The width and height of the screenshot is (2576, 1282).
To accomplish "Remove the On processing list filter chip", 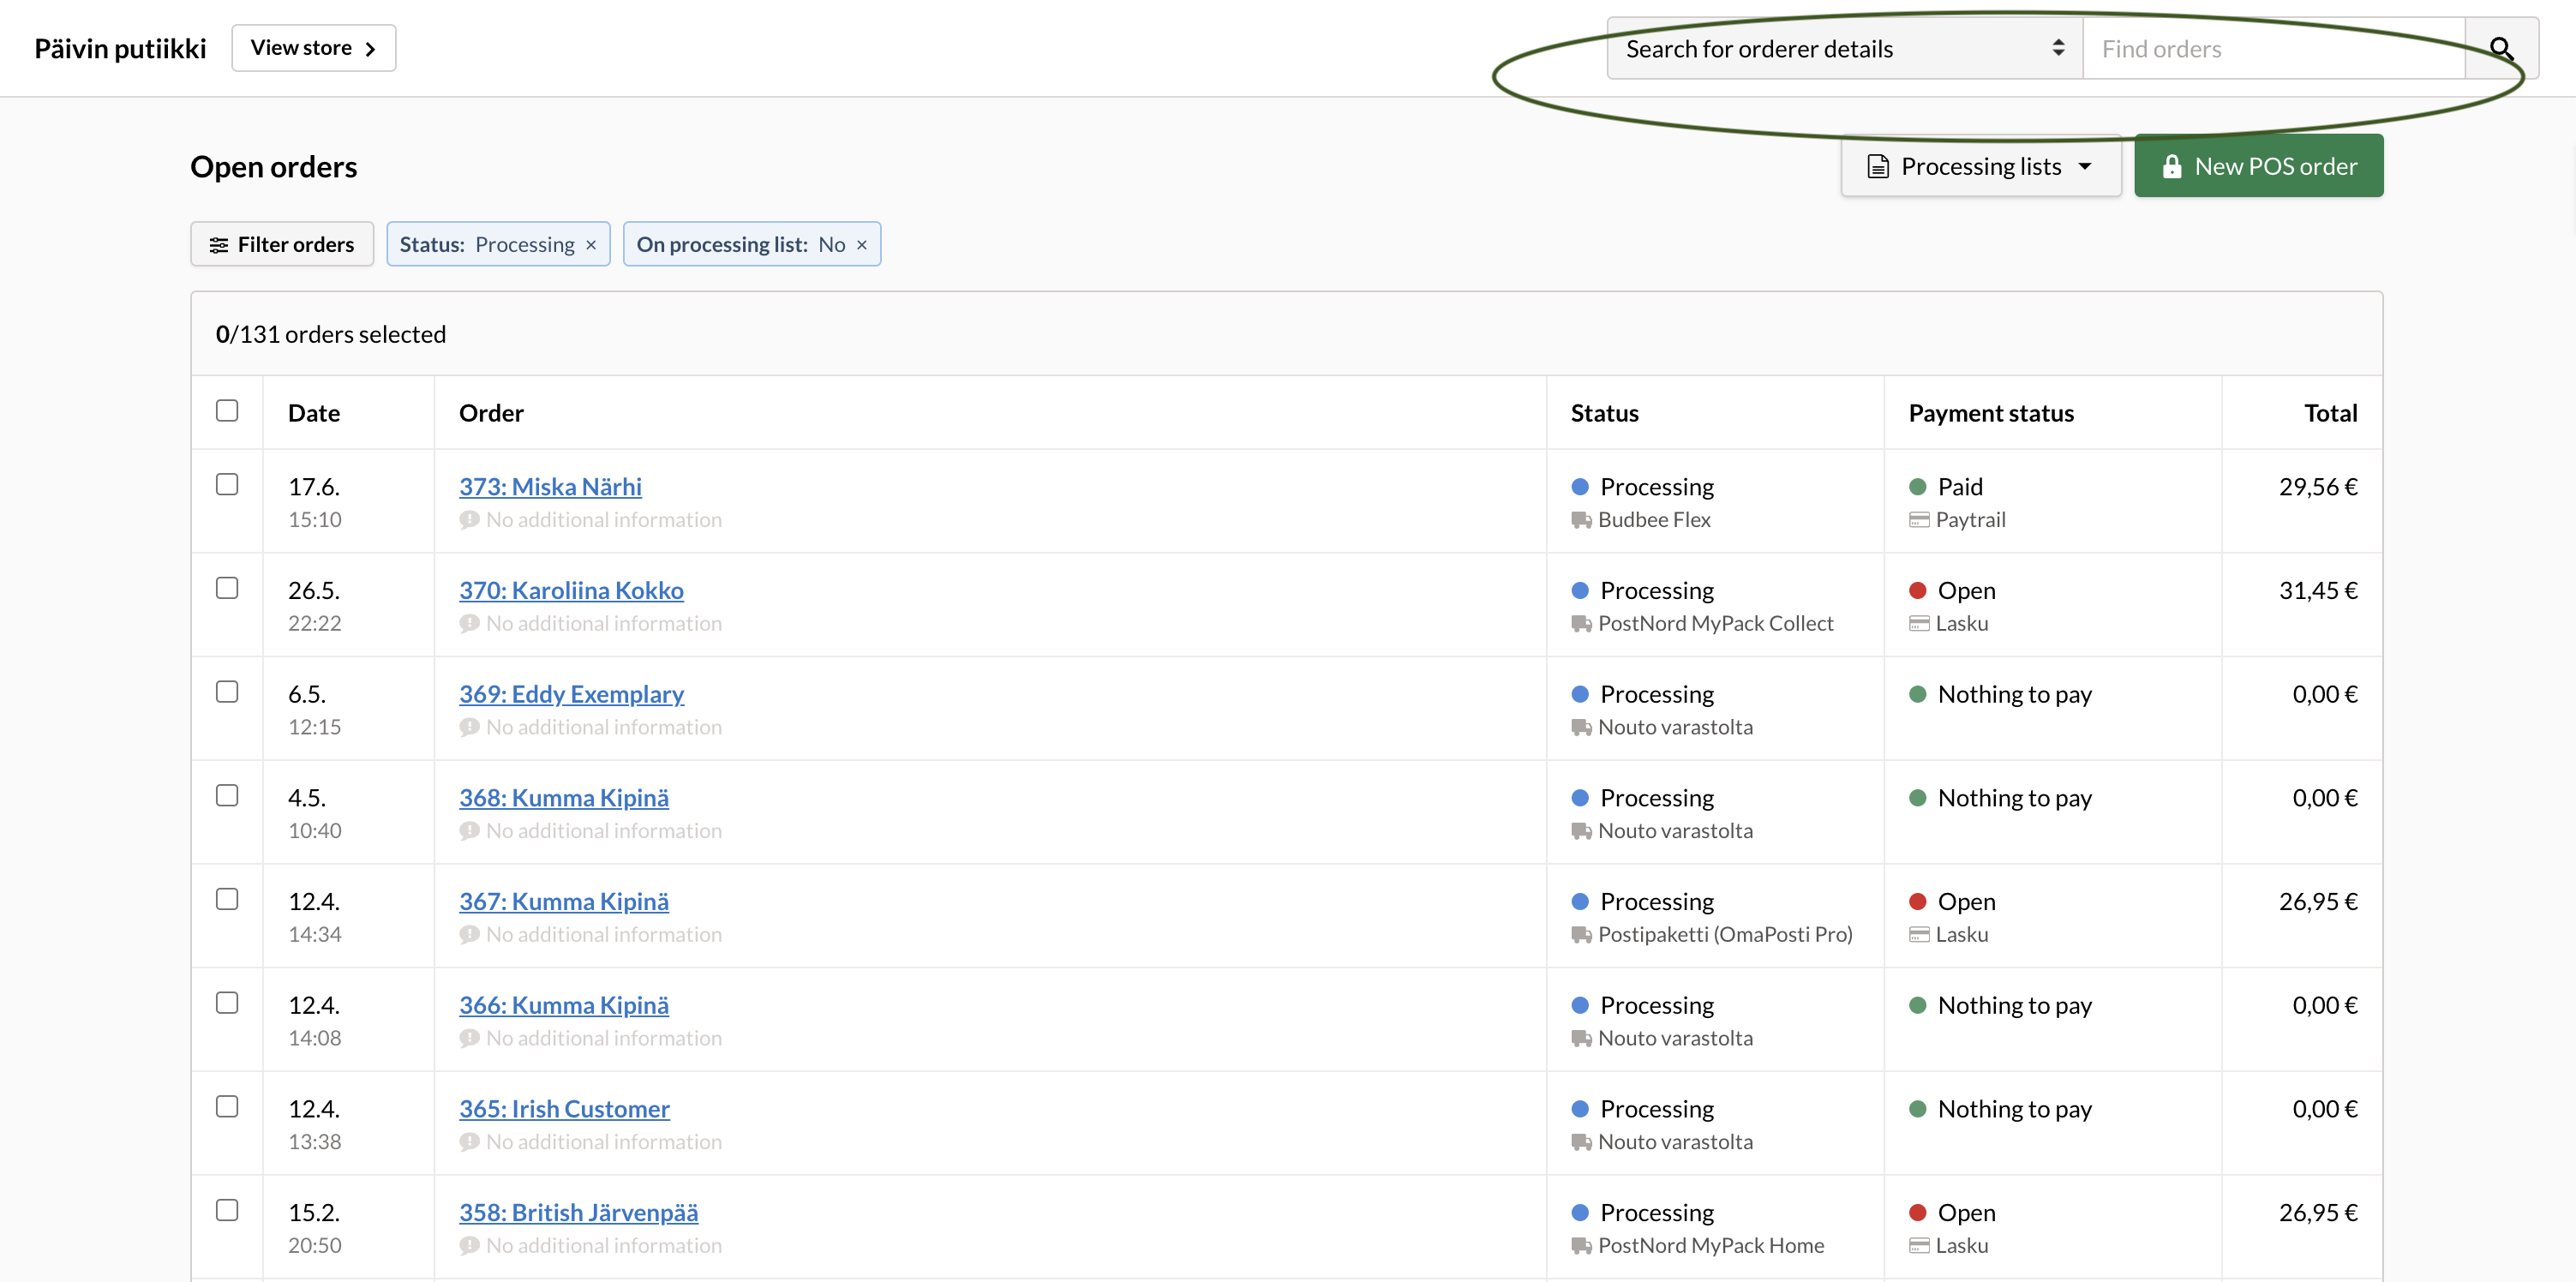I will point(862,245).
